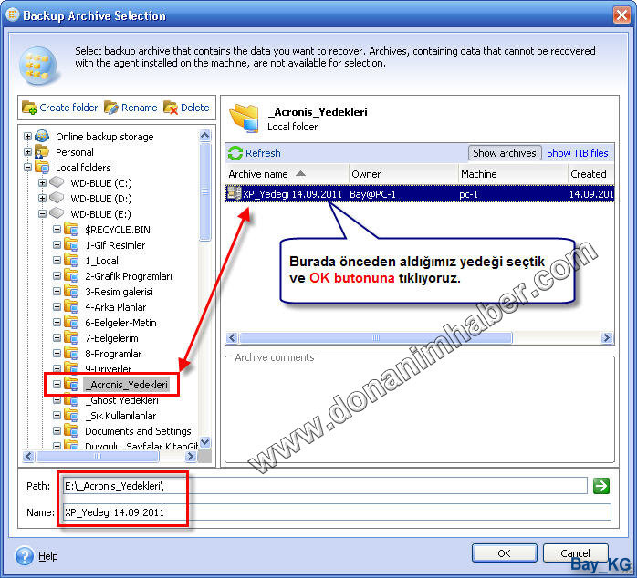
Task: Click the green Refresh arrows icon
Action: (x=235, y=153)
